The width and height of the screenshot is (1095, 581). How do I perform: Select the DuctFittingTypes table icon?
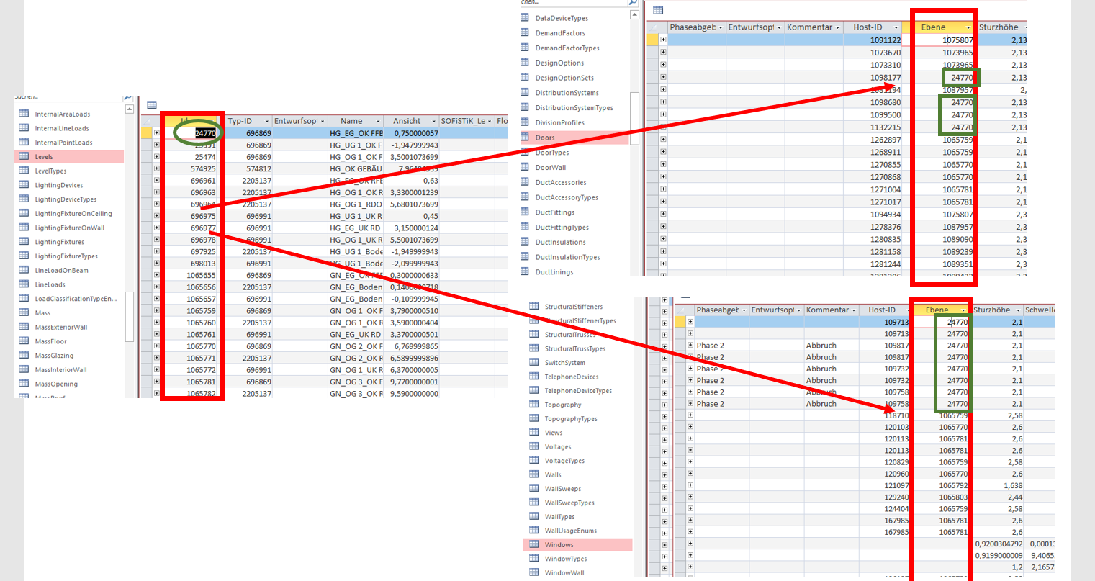[x=525, y=227]
